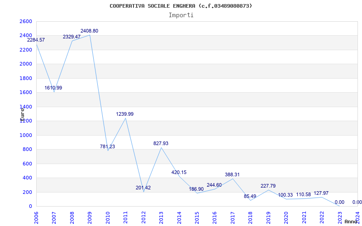
Task: Click the 0.00 label above 2023
Action: [339, 202]
